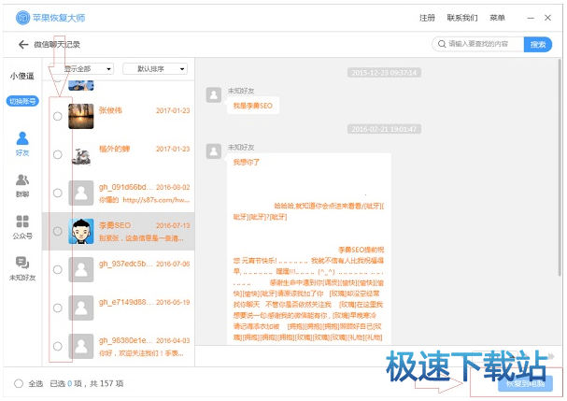
Task: Click the link preview http://s87s.com/hw...
Action: point(156,200)
